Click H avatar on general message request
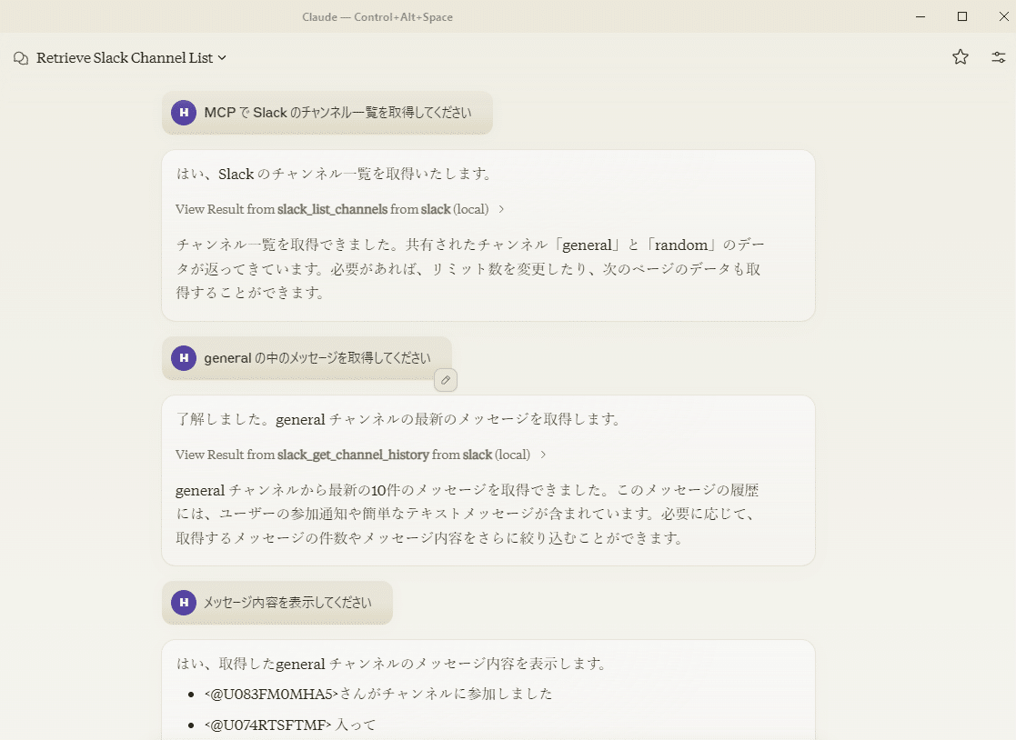This screenshot has height=740, width=1016. point(184,358)
